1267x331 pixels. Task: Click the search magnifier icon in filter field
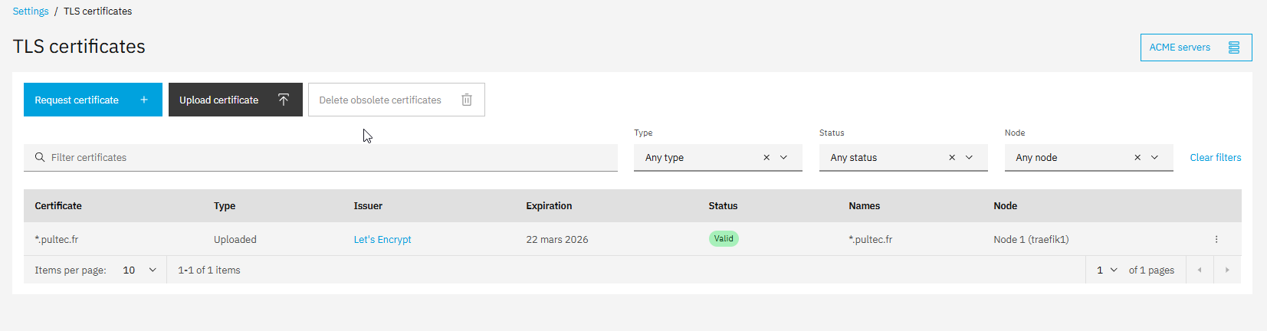tap(40, 158)
